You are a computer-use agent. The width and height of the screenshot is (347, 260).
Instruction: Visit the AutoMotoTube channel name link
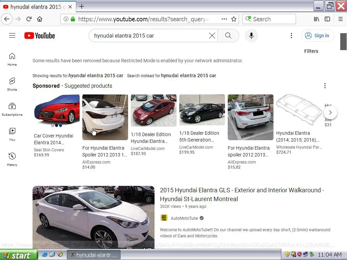[x=184, y=218]
